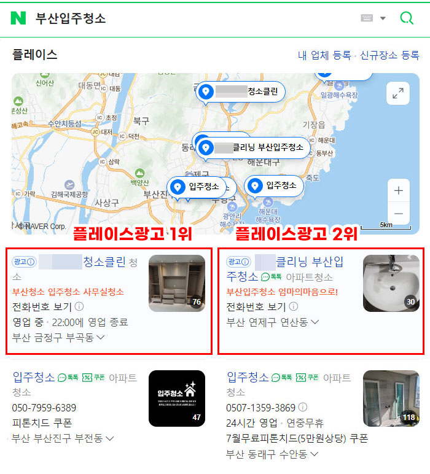
Task: Click the green search magnifier icon
Action: point(407,18)
